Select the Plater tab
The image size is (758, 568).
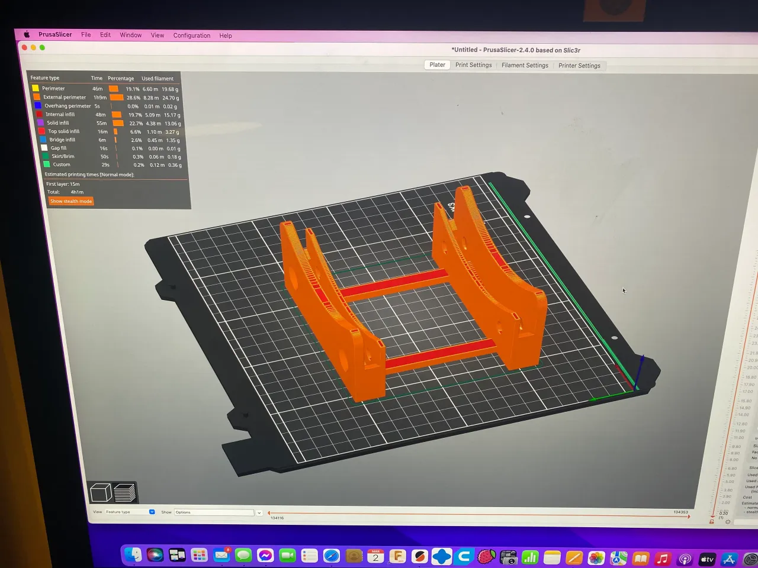438,65
